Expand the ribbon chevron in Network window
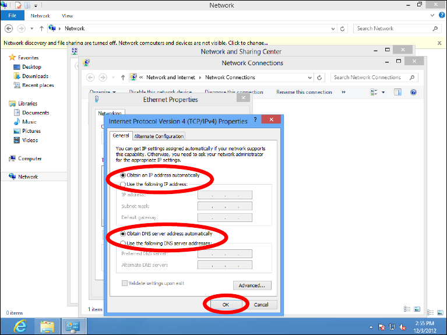The width and height of the screenshot is (447, 335). point(432,15)
